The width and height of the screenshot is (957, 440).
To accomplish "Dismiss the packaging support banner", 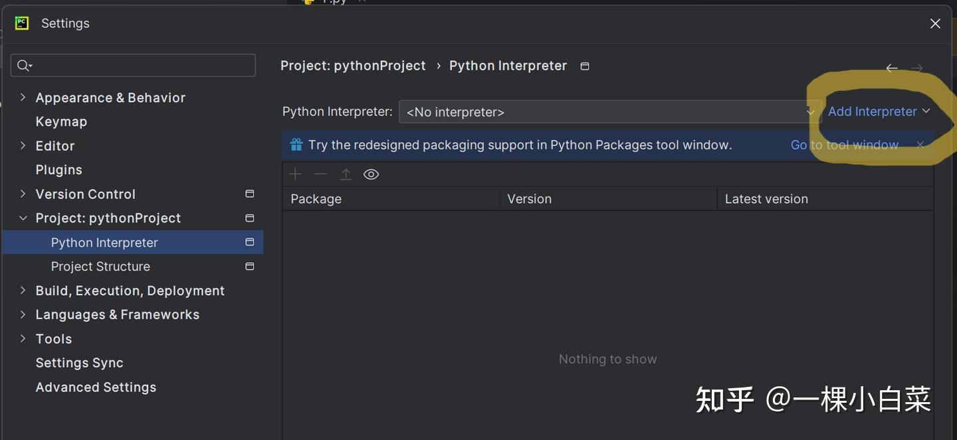I will 920,145.
